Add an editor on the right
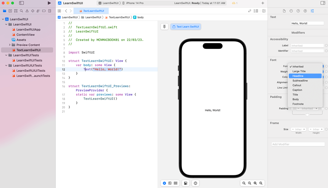Viewport: 328px width, 188px height. click(x=264, y=11)
